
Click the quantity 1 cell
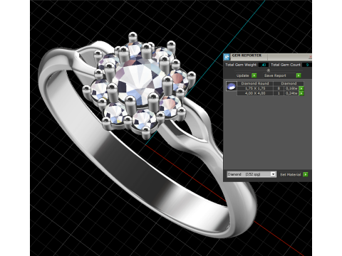tap(279, 93)
